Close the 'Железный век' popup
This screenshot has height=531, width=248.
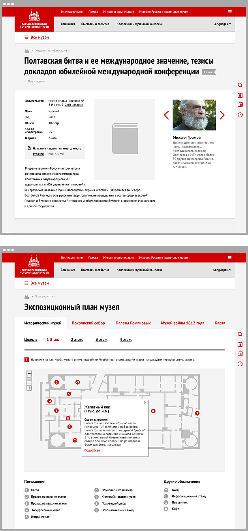[x=145, y=403]
